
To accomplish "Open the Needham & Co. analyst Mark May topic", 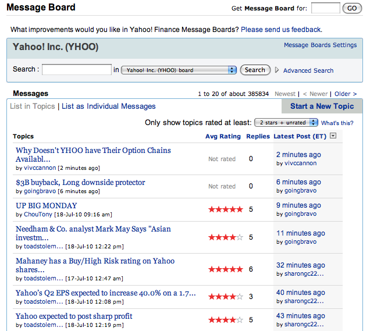I will (x=93, y=233).
